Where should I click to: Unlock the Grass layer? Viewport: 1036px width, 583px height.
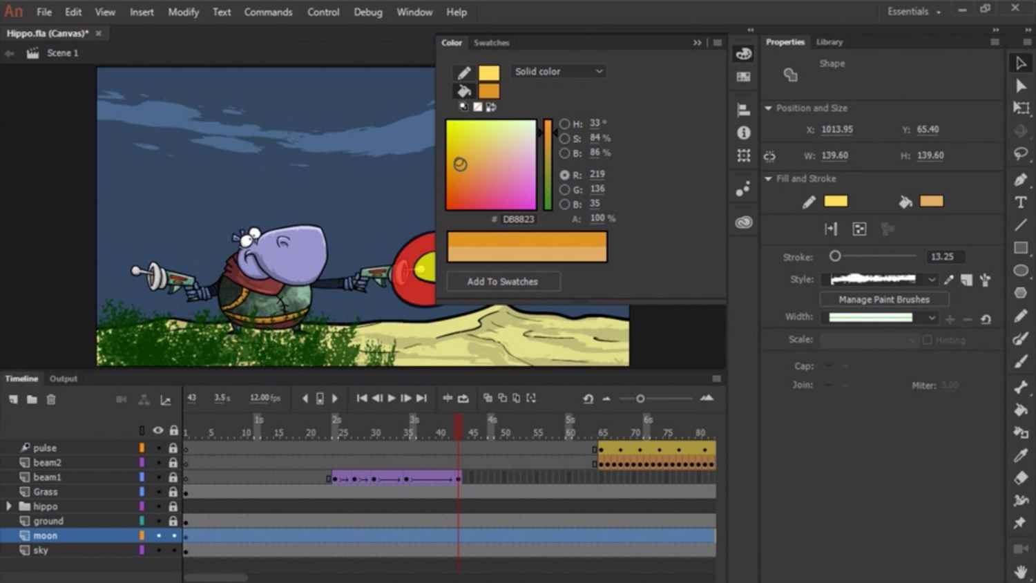pyautogui.click(x=173, y=492)
